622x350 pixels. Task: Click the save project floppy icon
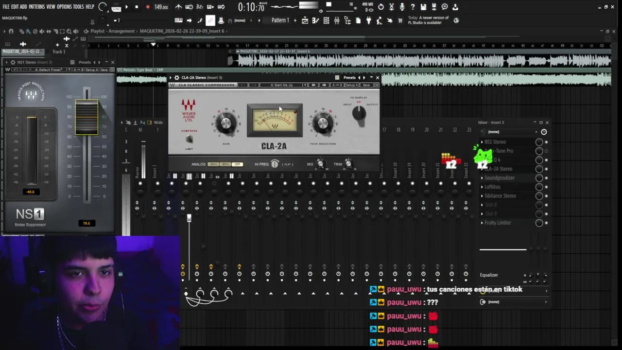click(x=423, y=7)
